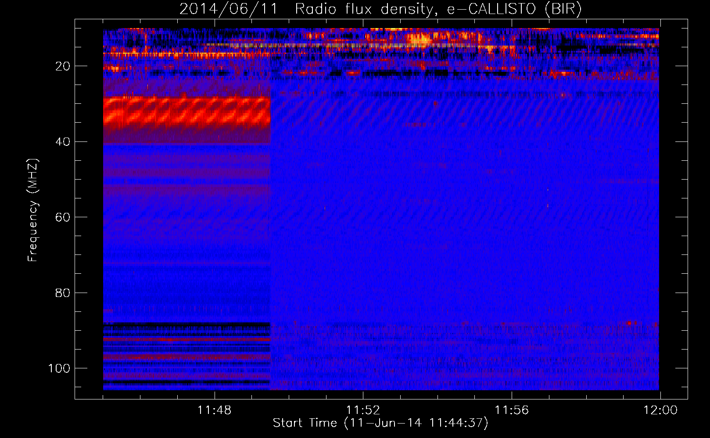Click the 'Frequency (MHZ)' y-axis label
The image size is (710, 438).
pyautogui.click(x=33, y=210)
